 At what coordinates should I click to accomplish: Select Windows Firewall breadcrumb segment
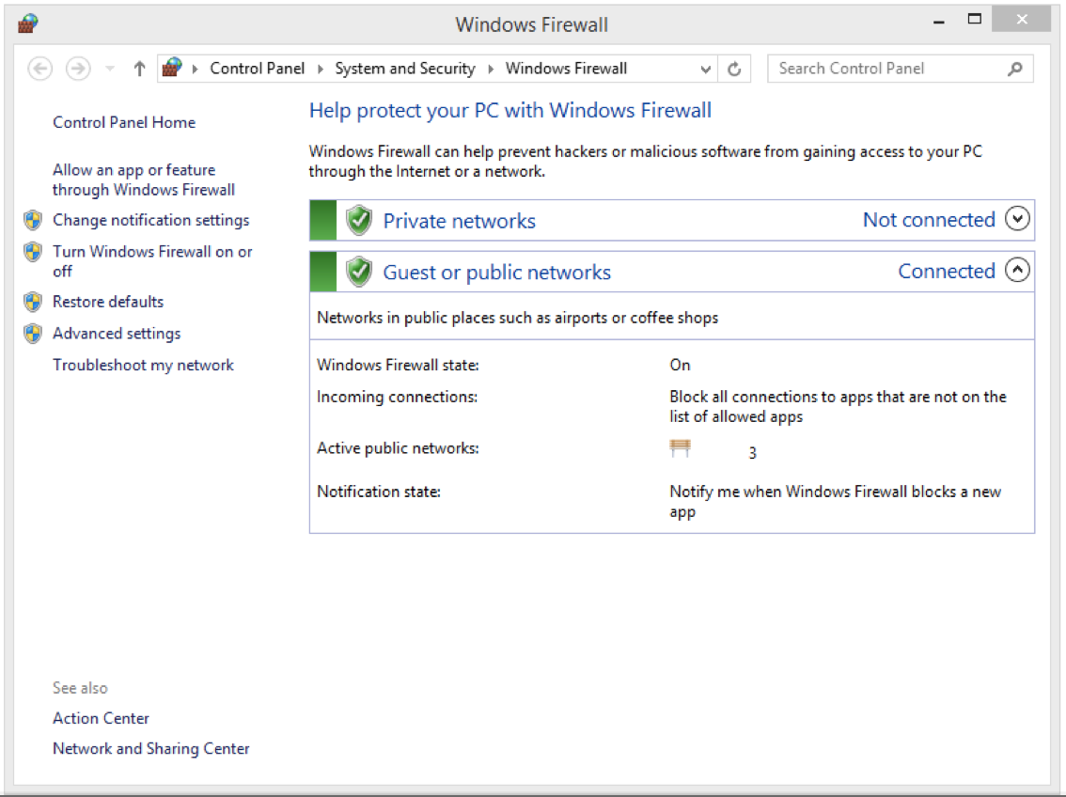[566, 69]
